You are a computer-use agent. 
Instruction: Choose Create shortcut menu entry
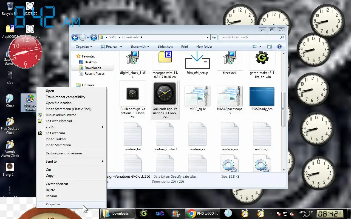(x=72, y=184)
